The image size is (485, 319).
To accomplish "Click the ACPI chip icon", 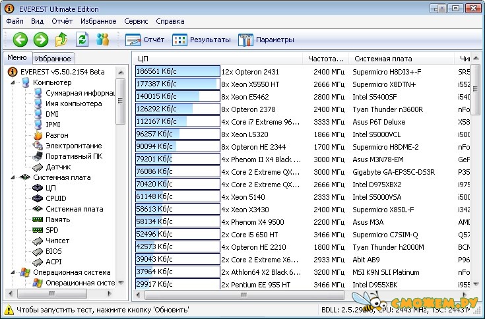I will 38,262.
